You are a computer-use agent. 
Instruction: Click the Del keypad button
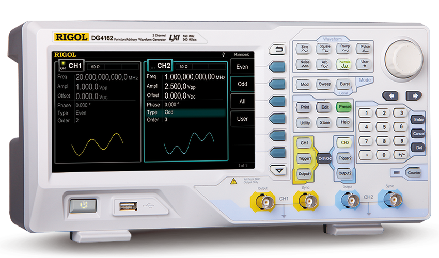click(418, 148)
